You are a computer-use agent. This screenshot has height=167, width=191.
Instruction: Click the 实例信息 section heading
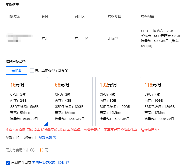pos(12,5)
